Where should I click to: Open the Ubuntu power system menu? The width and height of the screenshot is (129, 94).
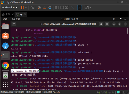click(x=125, y=19)
